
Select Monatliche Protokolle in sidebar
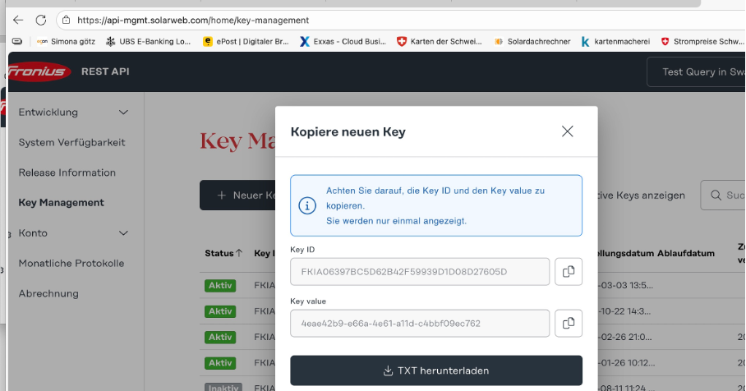pyautogui.click(x=71, y=263)
